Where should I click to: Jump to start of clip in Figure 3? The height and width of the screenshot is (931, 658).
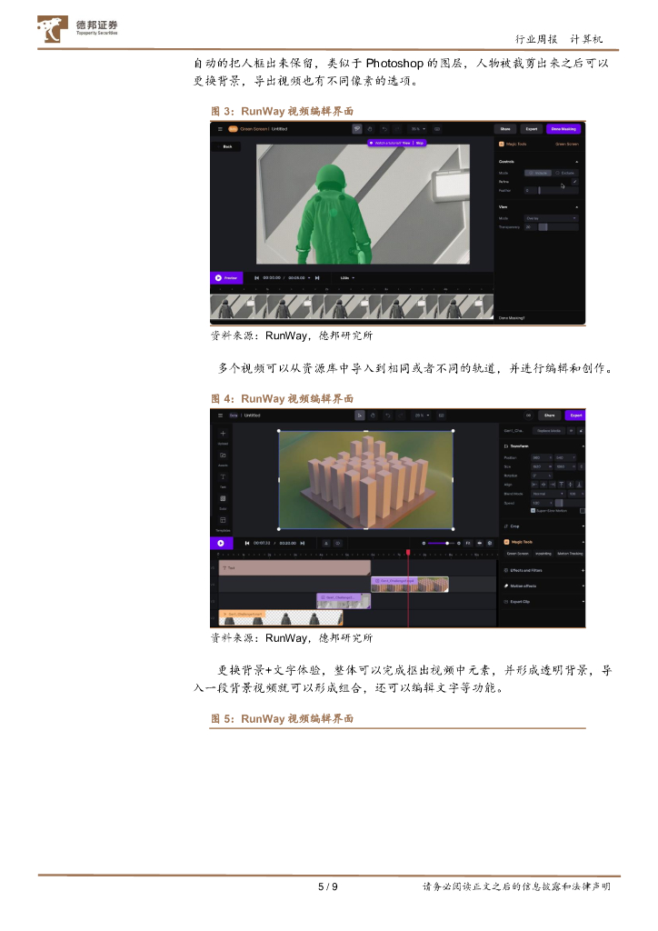tap(257, 278)
